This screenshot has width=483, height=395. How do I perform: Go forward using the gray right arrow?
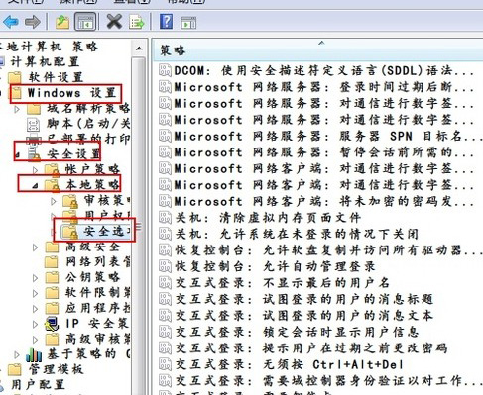pyautogui.click(x=33, y=22)
